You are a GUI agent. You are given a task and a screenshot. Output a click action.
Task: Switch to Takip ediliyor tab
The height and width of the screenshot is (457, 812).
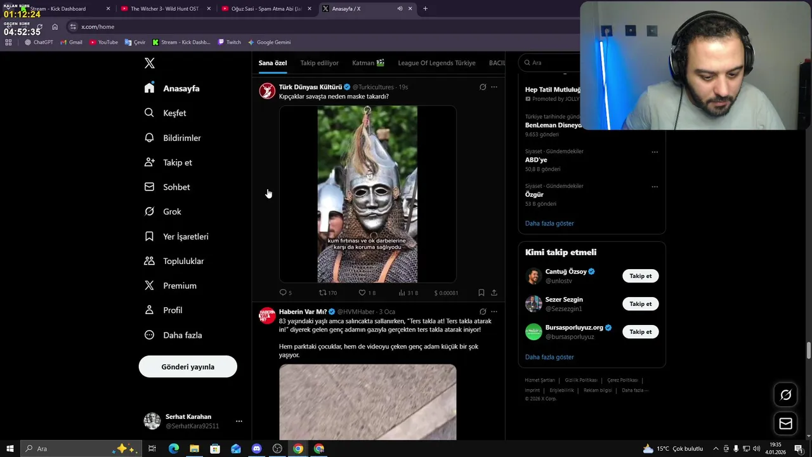[x=319, y=63]
